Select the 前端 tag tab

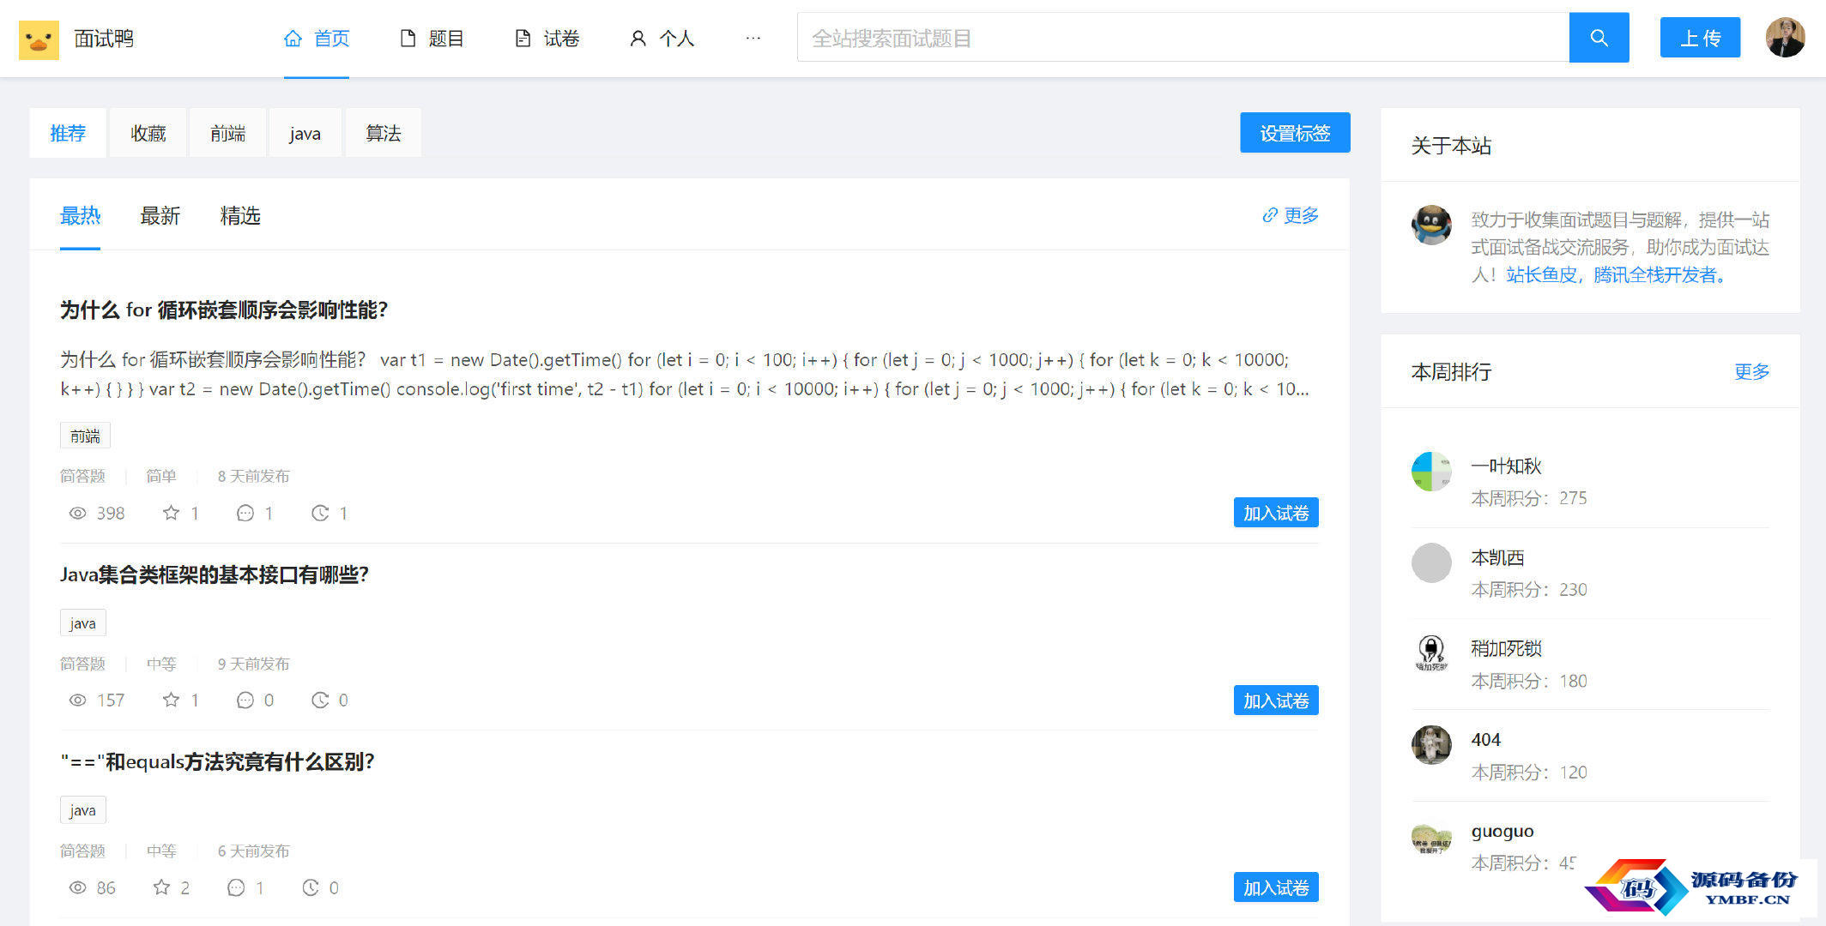[x=228, y=133]
